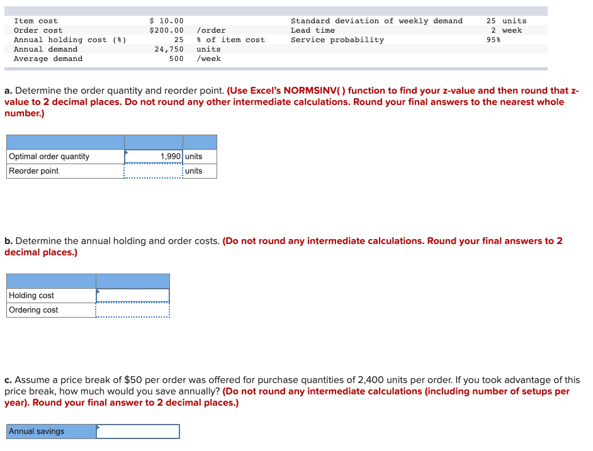Click the '500' average demand value
The image size is (593, 451).
coord(176,58)
